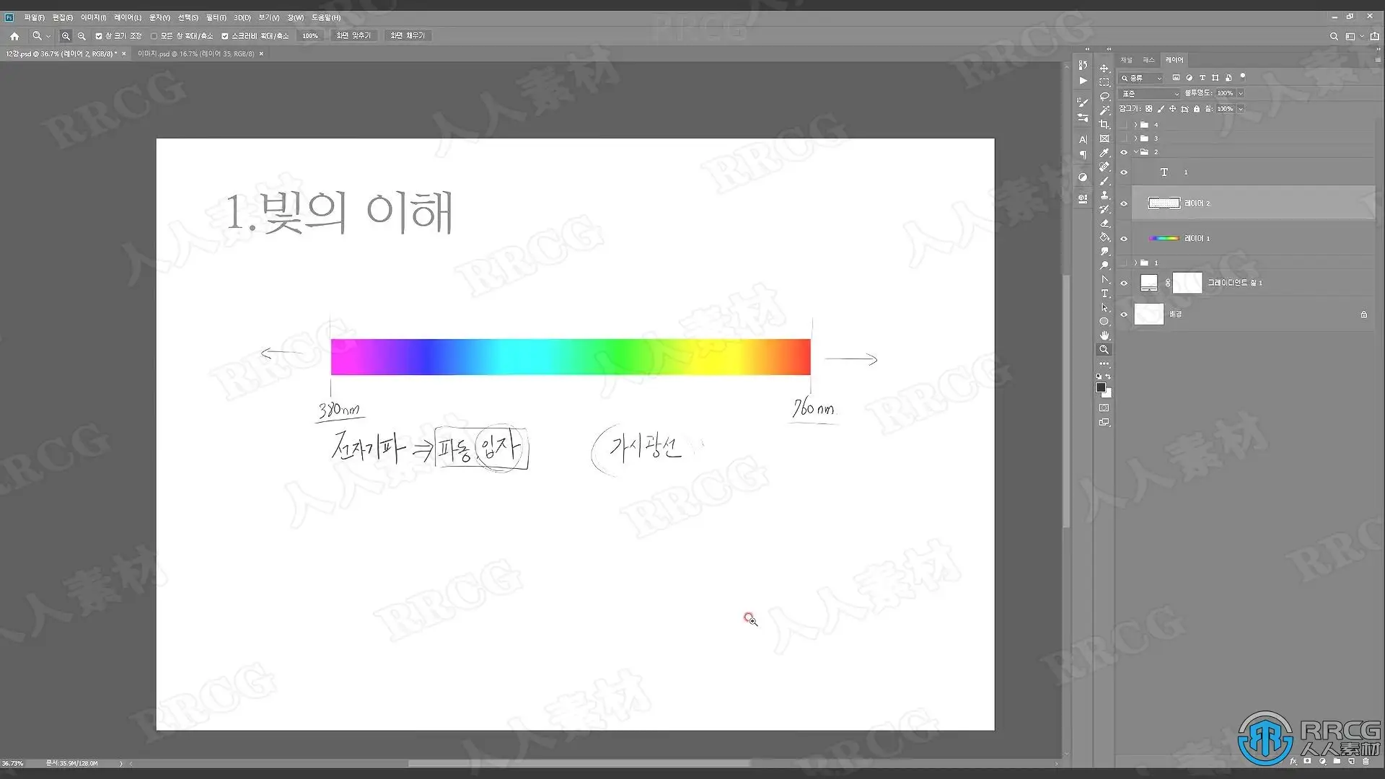
Task: Click the foreground color swatch
Action: 1100,388
